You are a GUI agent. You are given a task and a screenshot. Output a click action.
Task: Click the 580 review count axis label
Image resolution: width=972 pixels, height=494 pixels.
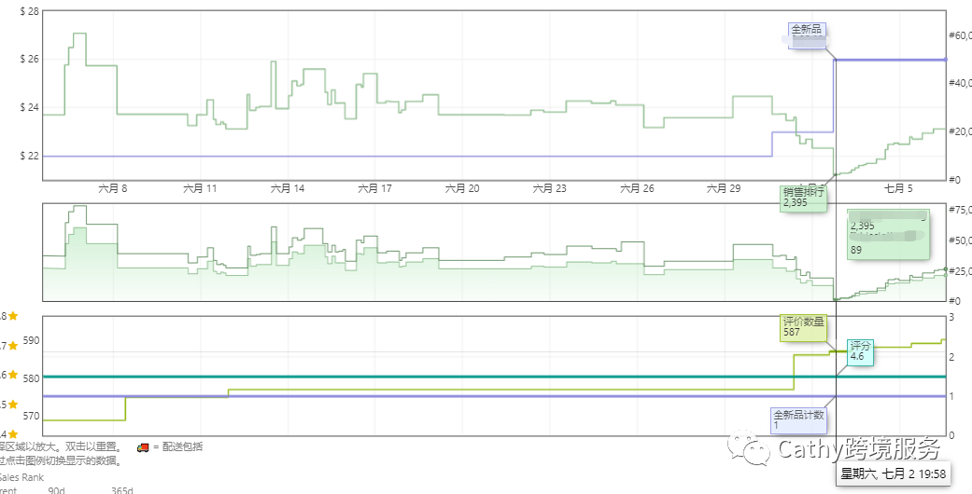point(33,378)
